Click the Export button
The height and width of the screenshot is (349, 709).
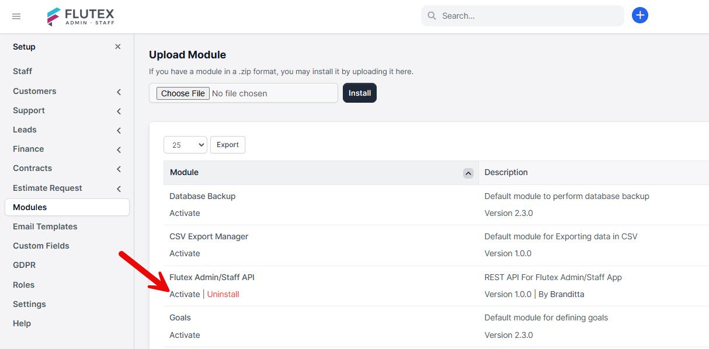click(x=228, y=145)
